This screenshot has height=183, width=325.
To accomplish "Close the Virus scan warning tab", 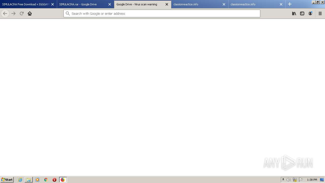I will [167, 4].
